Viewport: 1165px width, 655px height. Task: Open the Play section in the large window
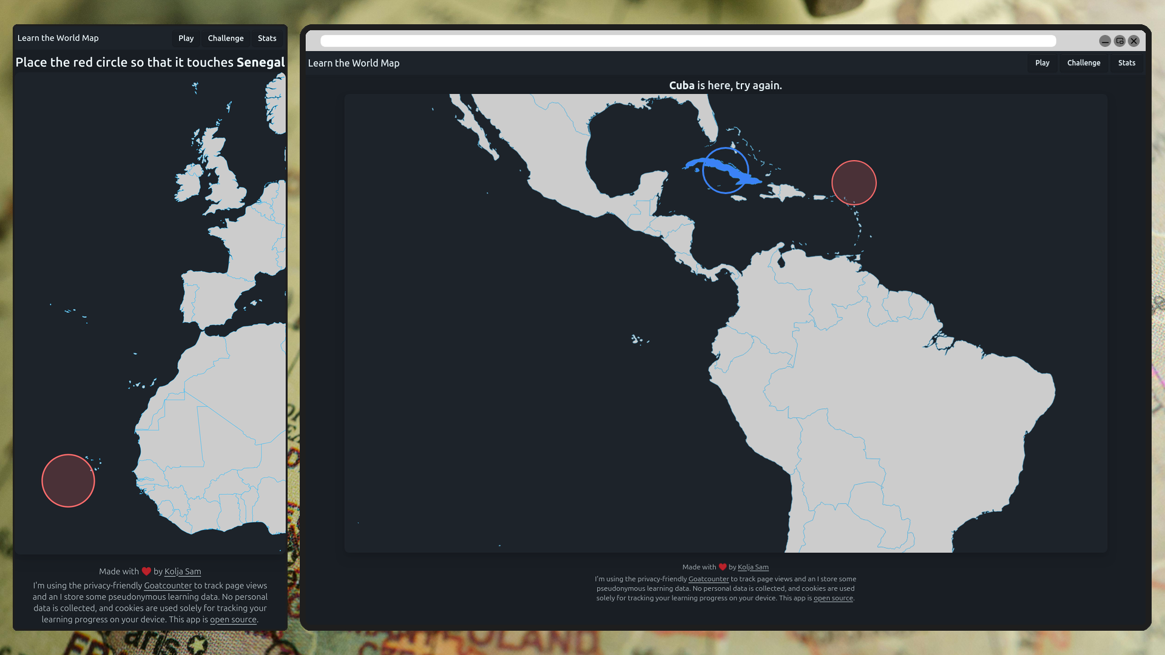1042,62
